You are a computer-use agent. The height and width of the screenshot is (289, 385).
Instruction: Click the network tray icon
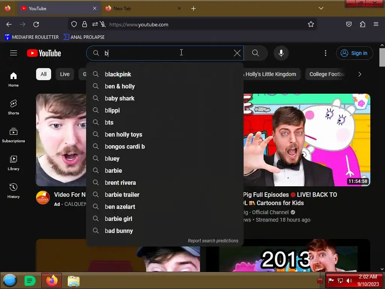[x=340, y=280]
